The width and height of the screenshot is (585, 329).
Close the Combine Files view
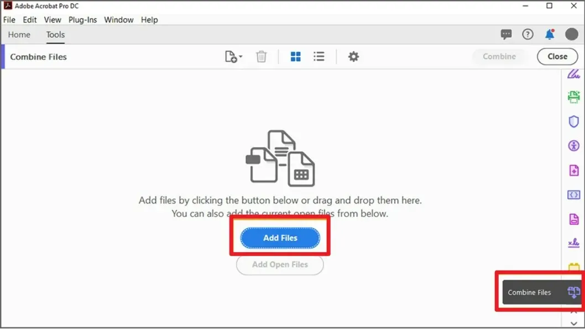pos(557,56)
